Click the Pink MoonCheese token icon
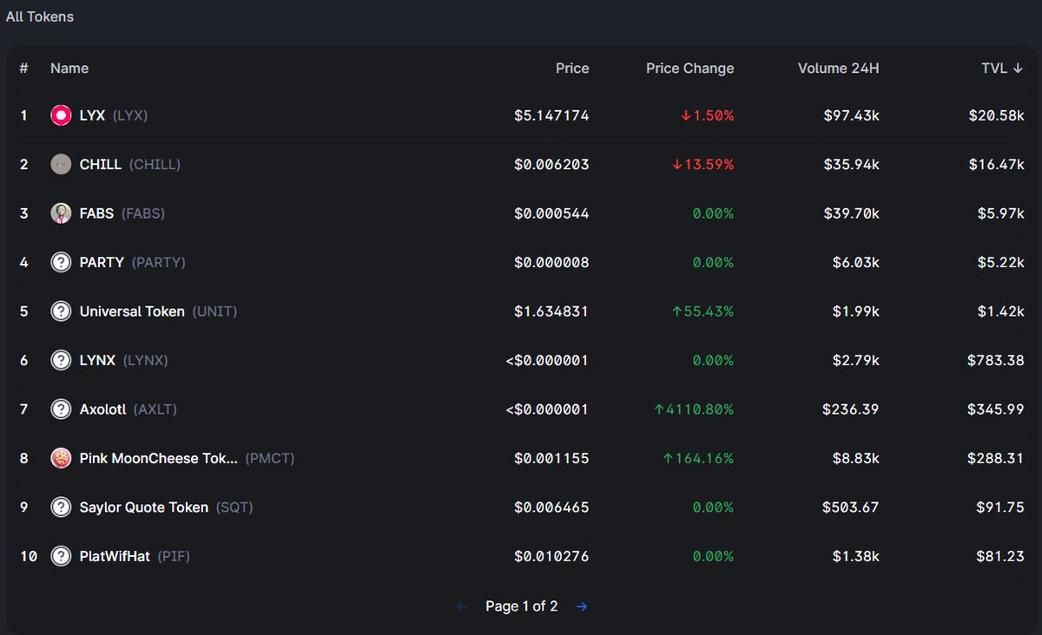 tap(61, 458)
